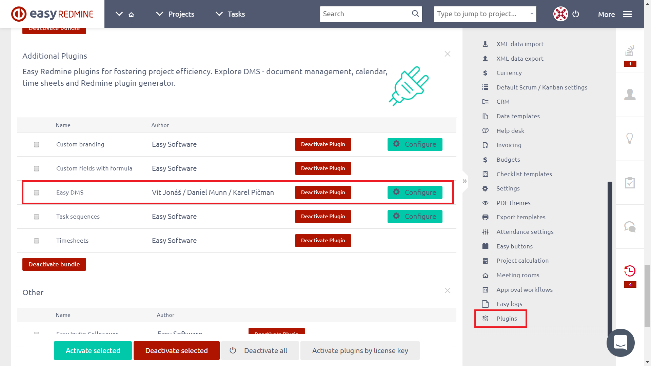Check the Easy DMS checkbox
651x366 pixels.
(x=37, y=193)
